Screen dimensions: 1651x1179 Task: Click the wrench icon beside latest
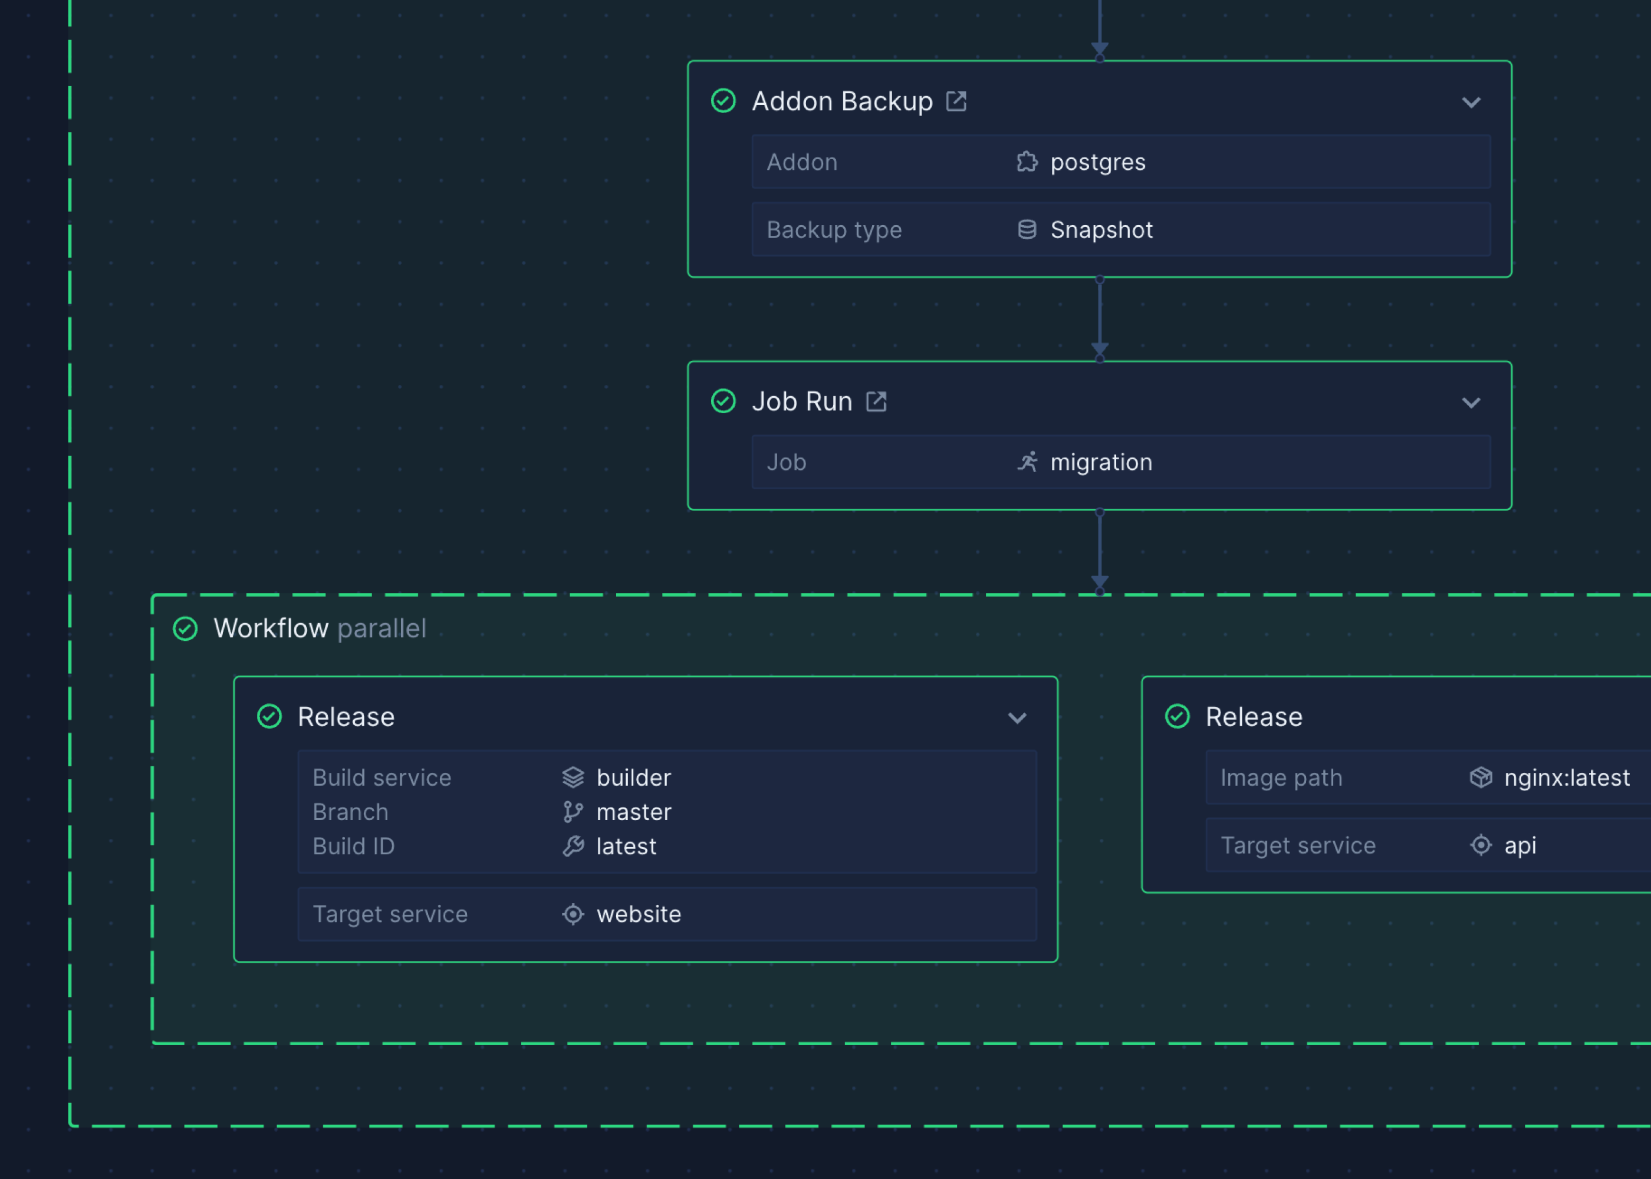click(573, 846)
